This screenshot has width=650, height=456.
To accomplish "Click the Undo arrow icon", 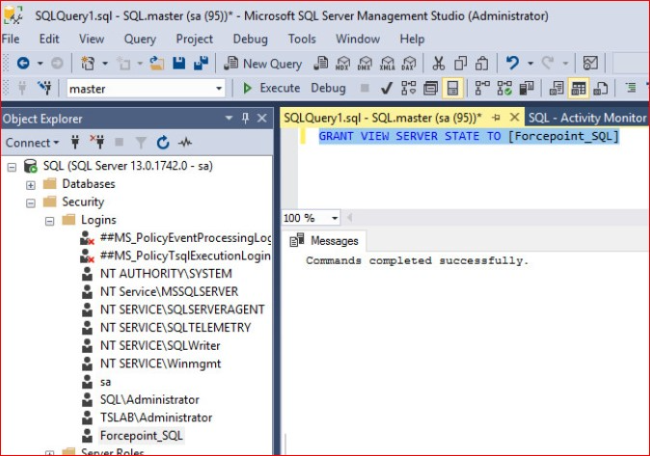I will point(513,64).
